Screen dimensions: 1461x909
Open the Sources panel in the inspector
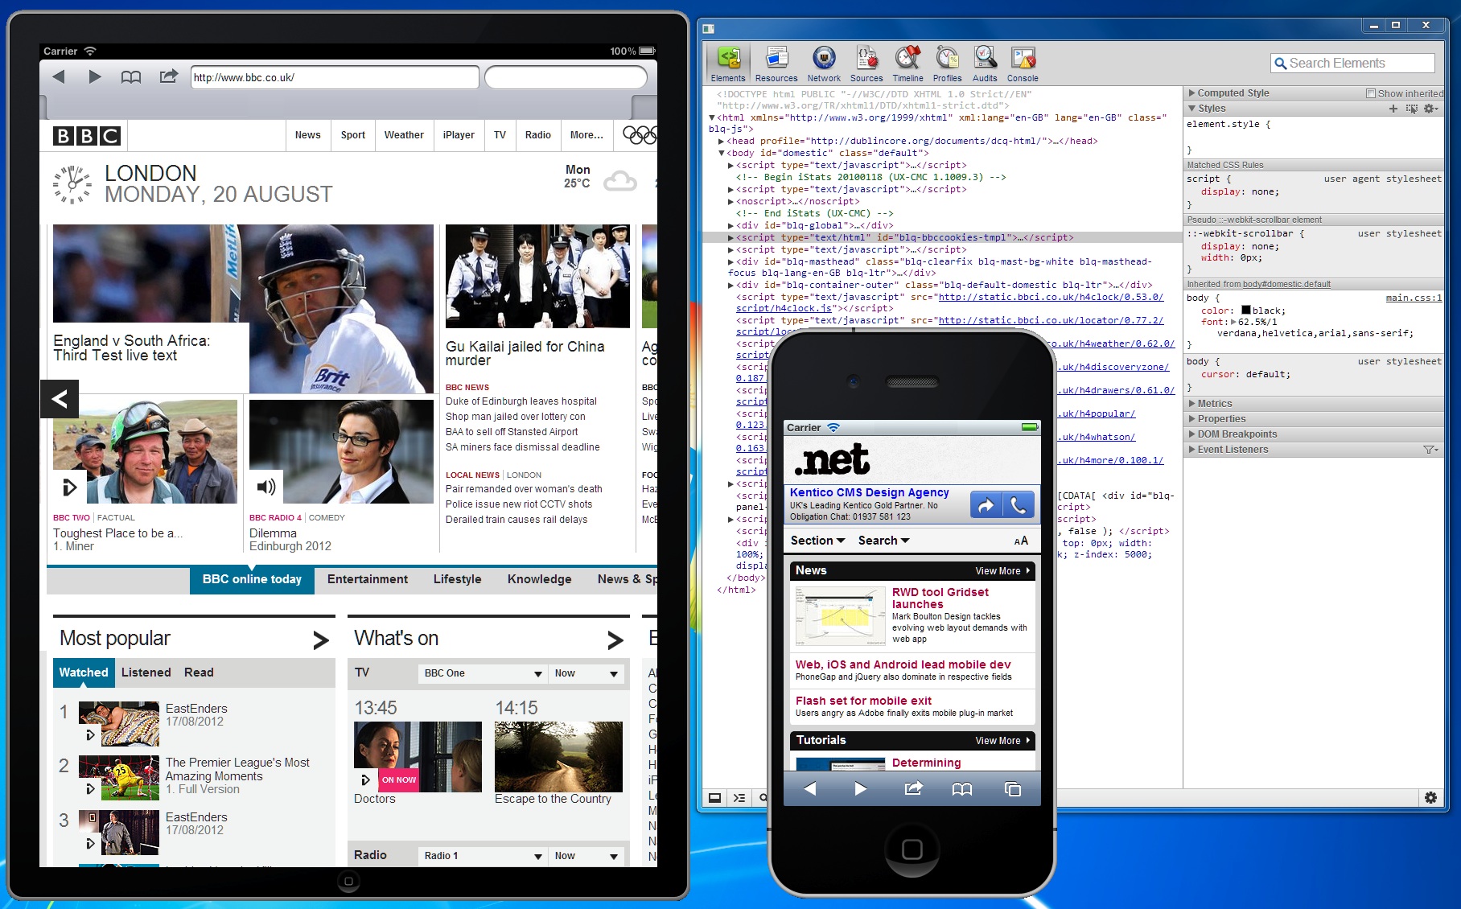pos(866,64)
